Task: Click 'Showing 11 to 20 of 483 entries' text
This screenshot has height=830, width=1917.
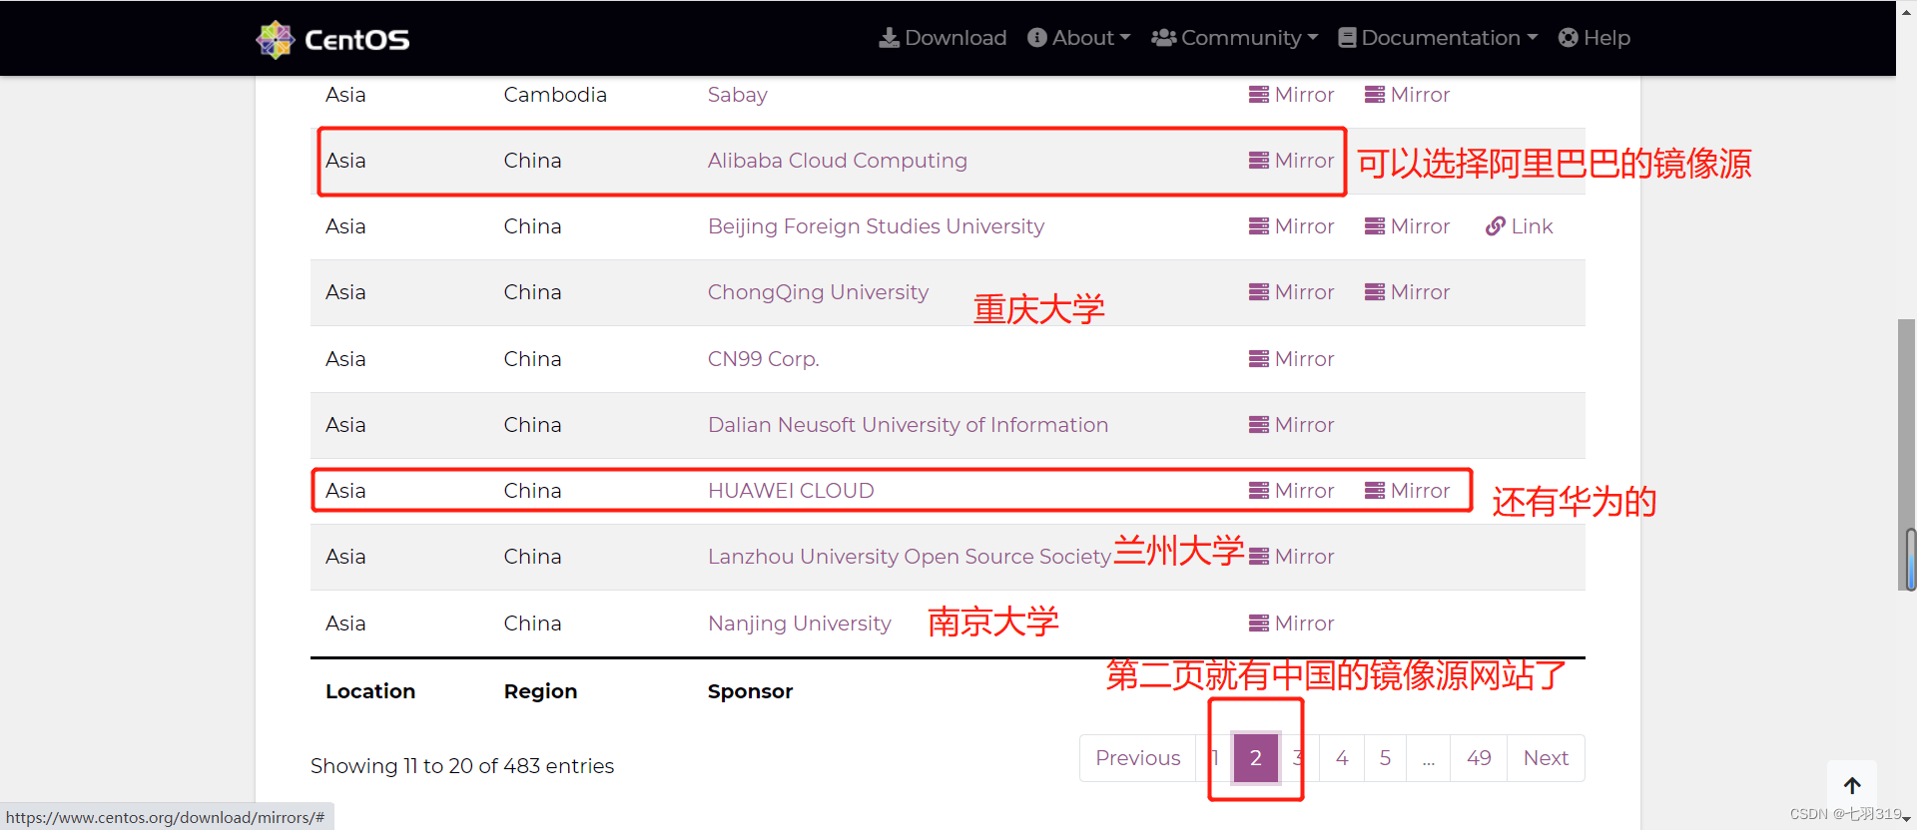Action: pyautogui.click(x=462, y=766)
